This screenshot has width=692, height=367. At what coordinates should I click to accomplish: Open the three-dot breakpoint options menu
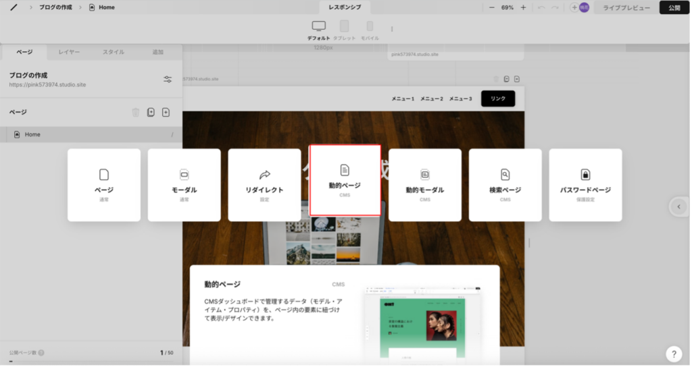point(392,29)
